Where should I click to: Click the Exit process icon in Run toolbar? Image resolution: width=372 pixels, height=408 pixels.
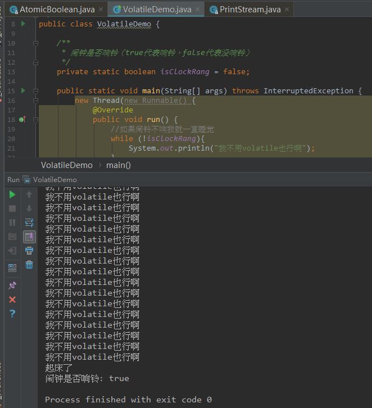12,251
